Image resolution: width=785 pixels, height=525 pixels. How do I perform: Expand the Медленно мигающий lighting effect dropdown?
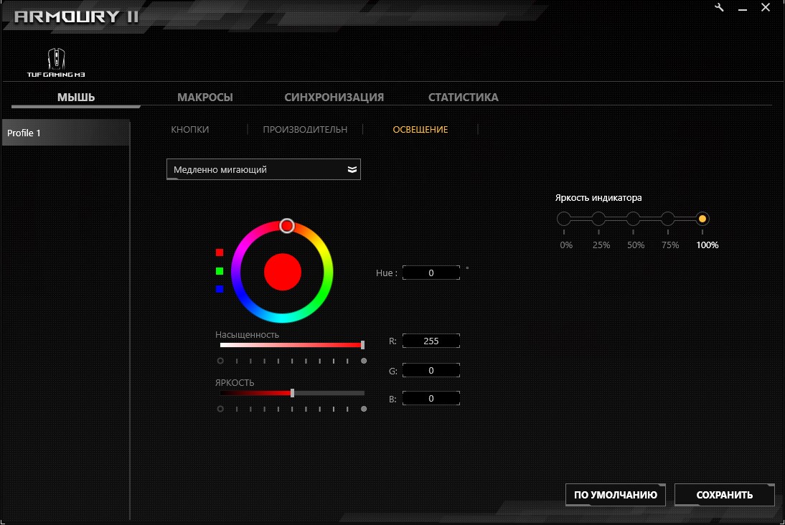[263, 169]
